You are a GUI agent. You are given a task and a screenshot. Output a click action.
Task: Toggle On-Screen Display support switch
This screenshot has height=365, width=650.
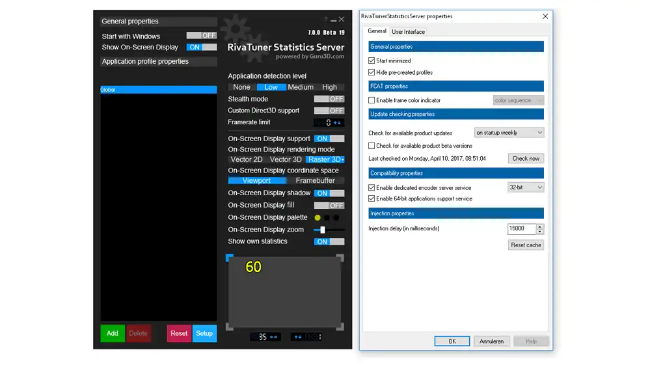click(x=329, y=139)
